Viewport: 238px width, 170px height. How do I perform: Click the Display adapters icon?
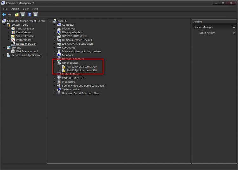pos(59,32)
